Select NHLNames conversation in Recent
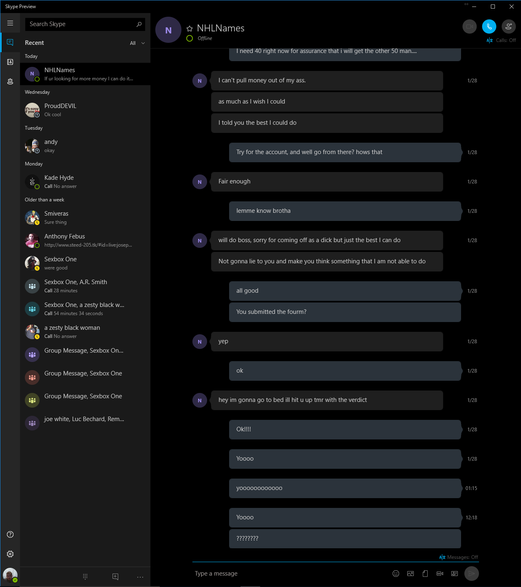The width and height of the screenshot is (521, 587). coord(85,74)
